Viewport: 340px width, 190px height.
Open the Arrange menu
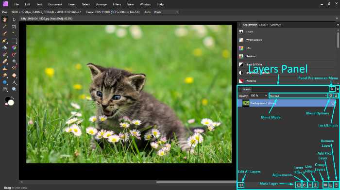tap(101, 4)
